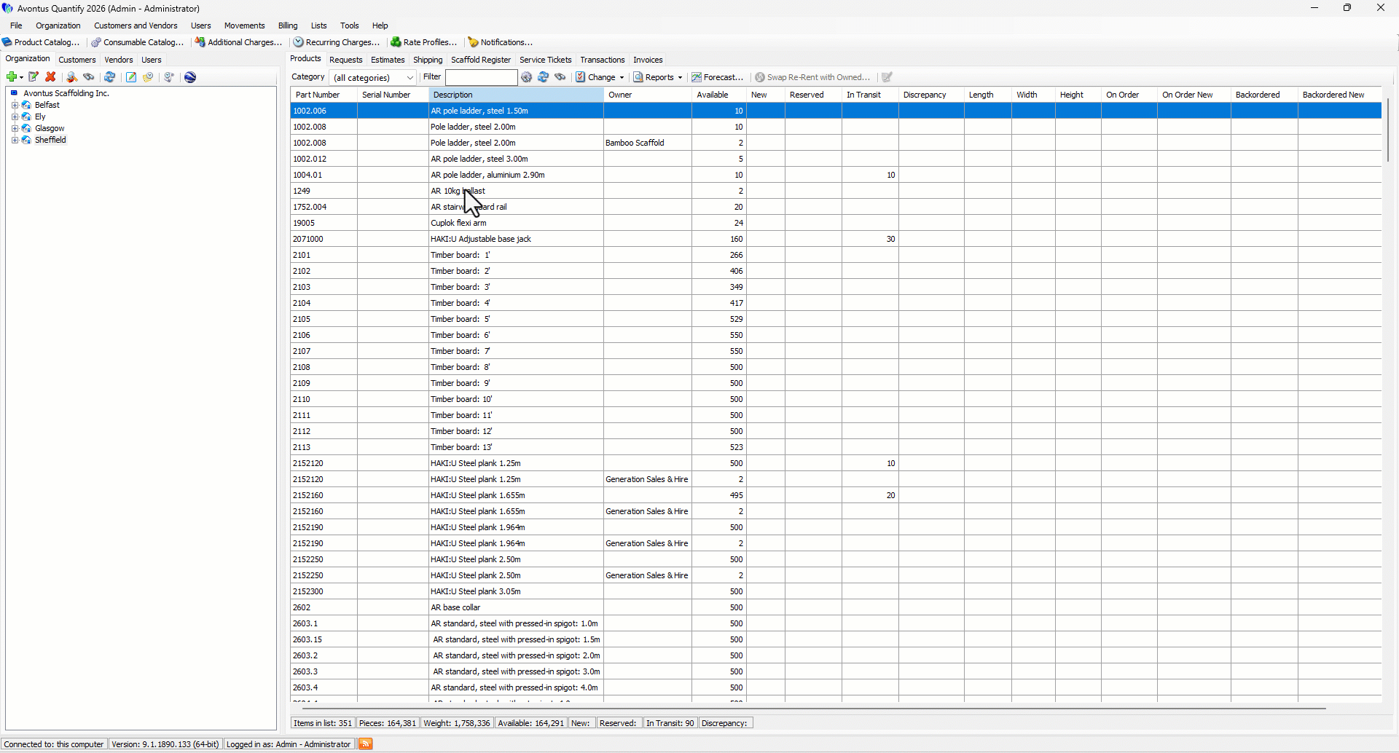Click the RSS feed icon in status bar
1399x753 pixels.
pyautogui.click(x=366, y=744)
